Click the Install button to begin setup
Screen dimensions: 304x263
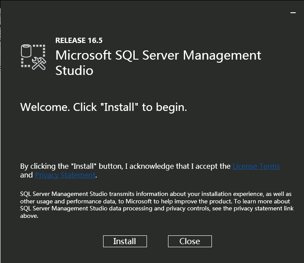(125, 241)
